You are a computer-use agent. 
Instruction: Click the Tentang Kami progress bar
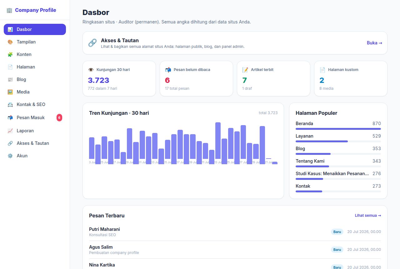point(338,166)
